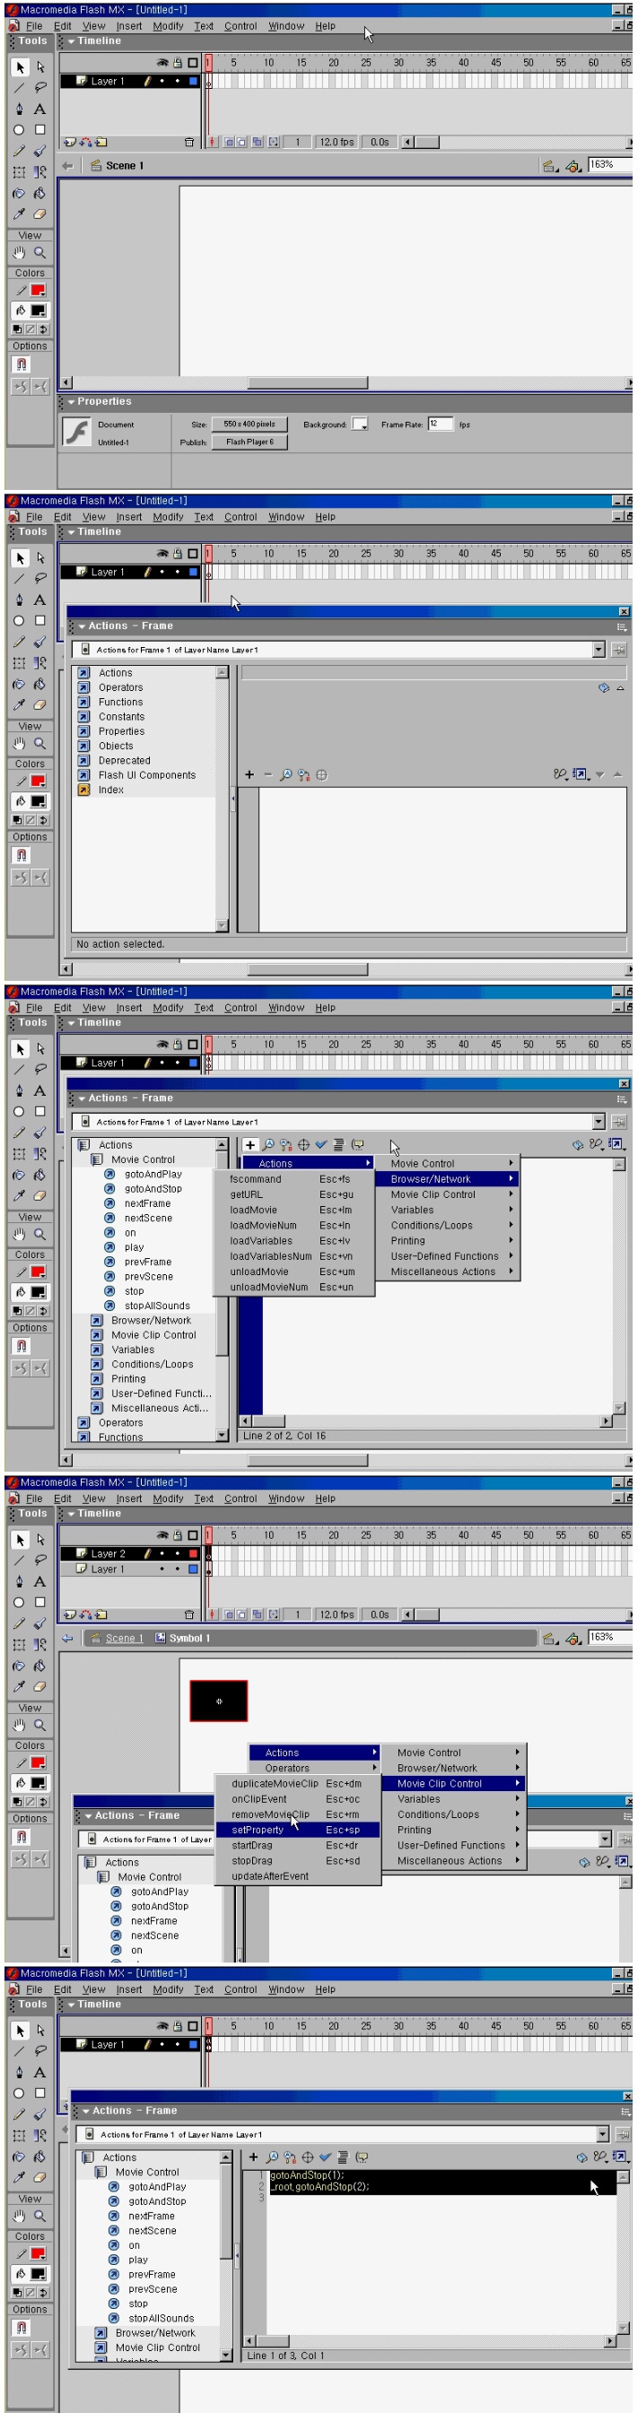Click the Frame Rate input field

coord(441,424)
